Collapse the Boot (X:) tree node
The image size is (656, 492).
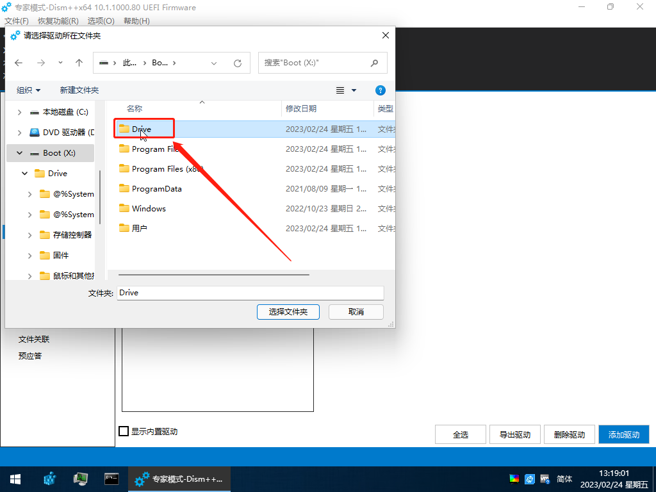(x=19, y=153)
